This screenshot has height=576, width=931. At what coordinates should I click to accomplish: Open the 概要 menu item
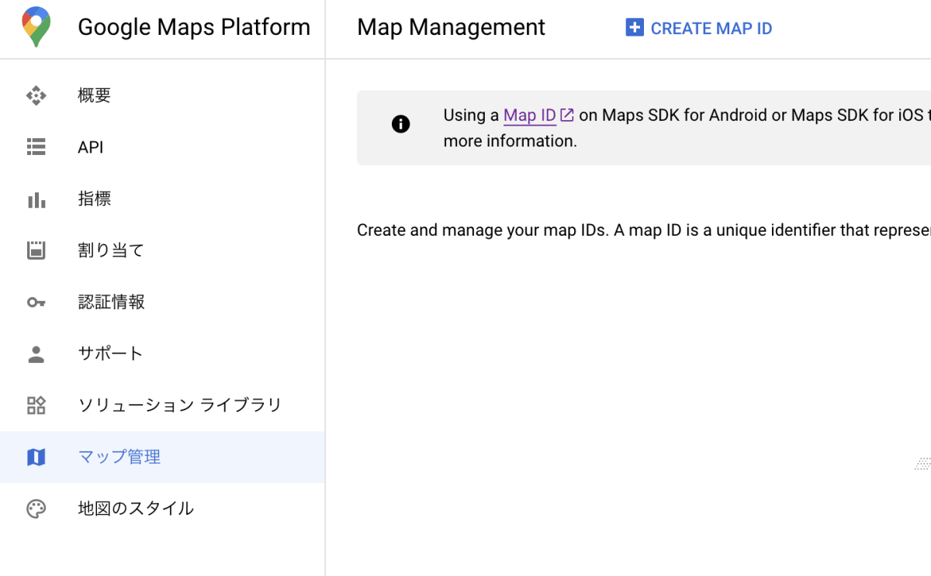tap(162, 95)
